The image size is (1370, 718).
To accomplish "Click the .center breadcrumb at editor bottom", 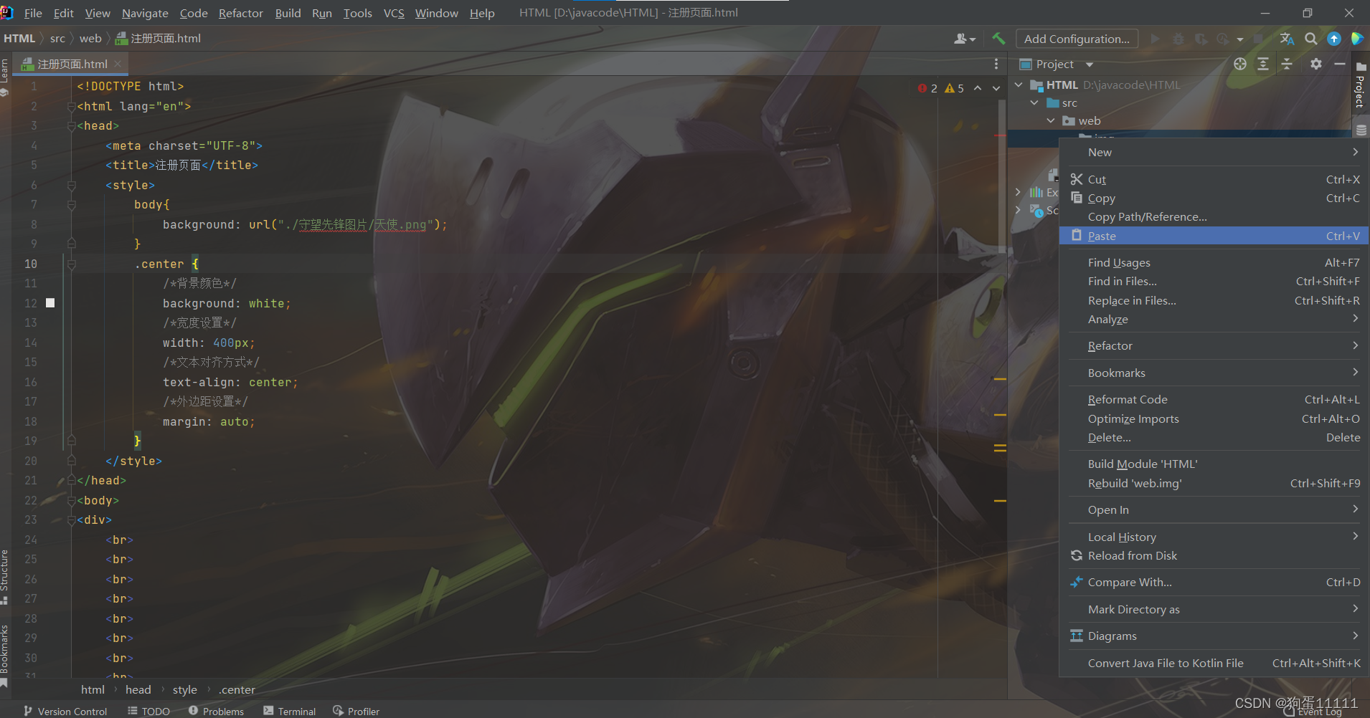I will (x=237, y=689).
